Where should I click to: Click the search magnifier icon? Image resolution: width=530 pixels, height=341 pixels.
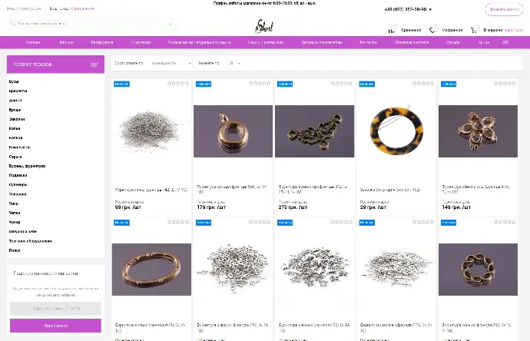[13, 24]
